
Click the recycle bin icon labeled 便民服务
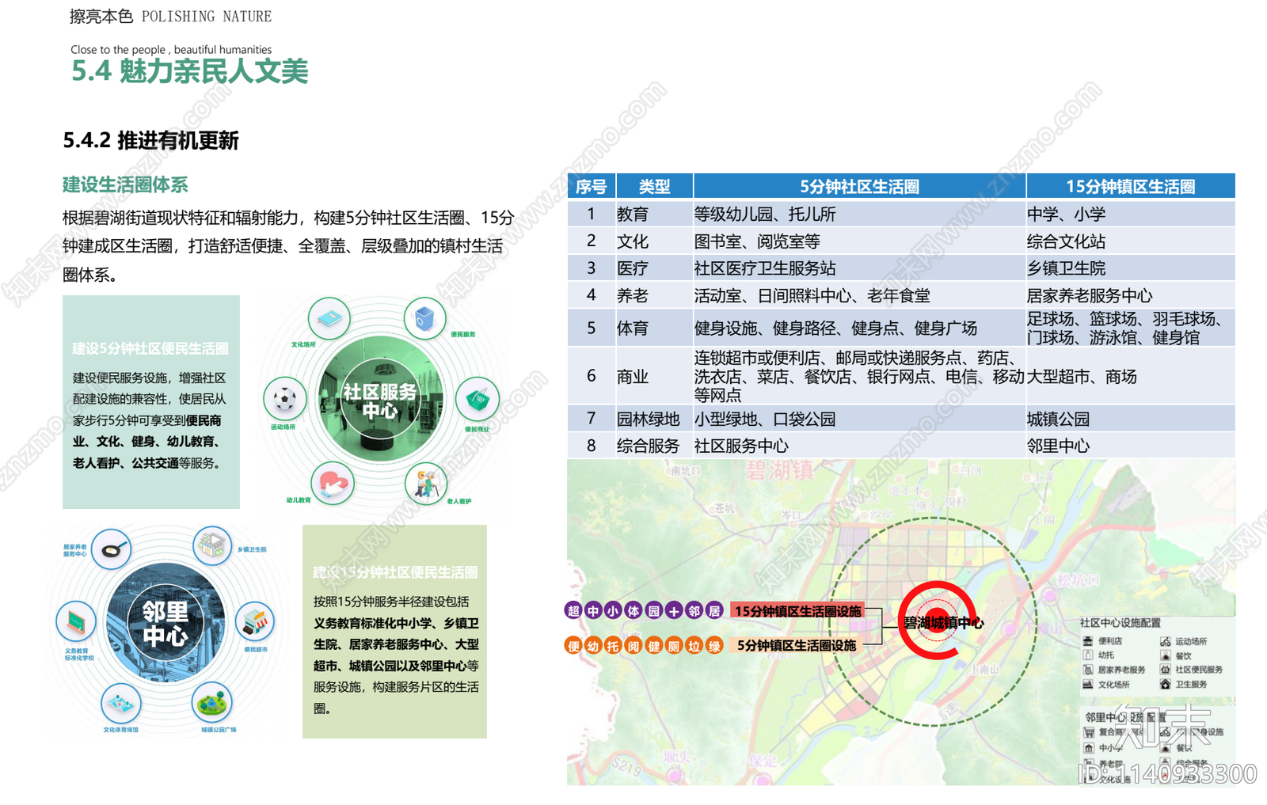tap(425, 318)
